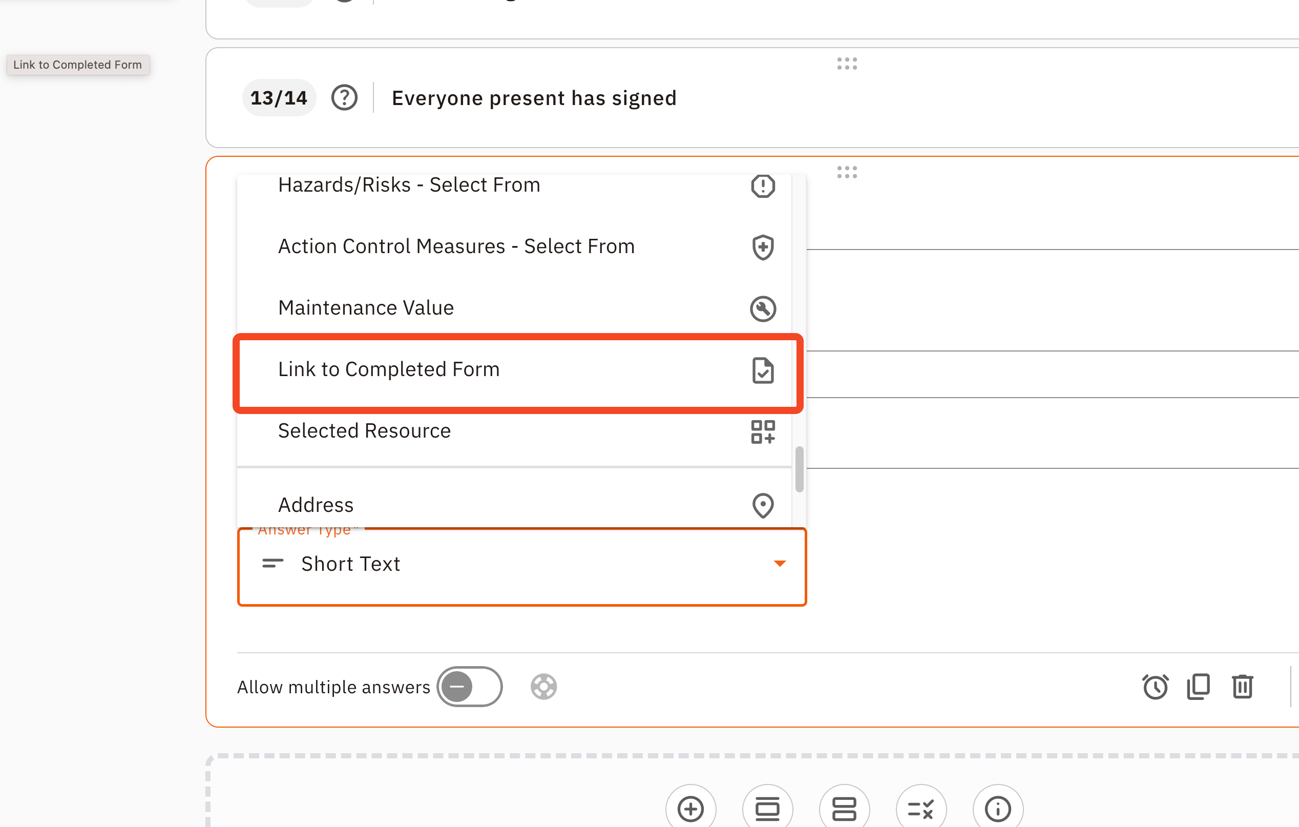Viewport: 1299px width, 827px height.
Task: Click the lifebuoy help icon beside toggle
Action: (543, 687)
